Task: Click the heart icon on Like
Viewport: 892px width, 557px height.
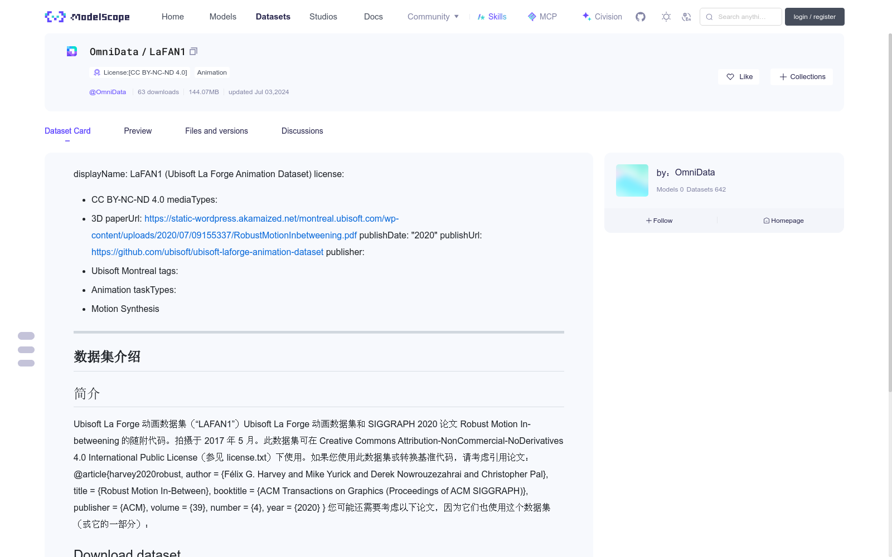Action: point(730,77)
